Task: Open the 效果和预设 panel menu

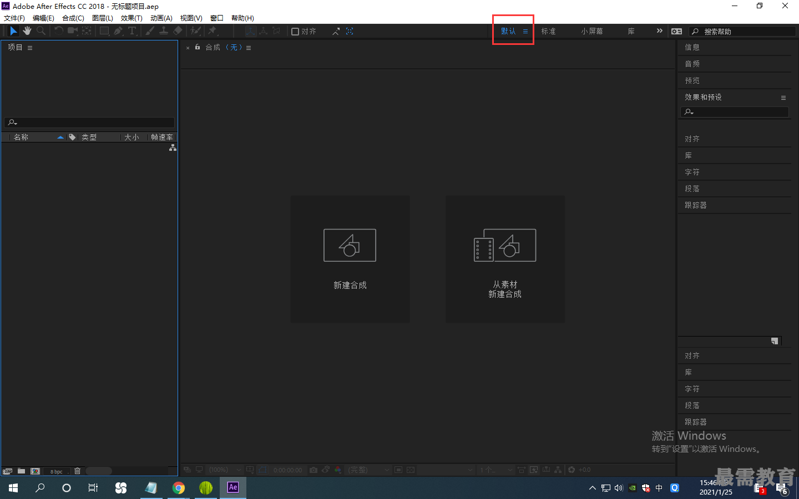Action: coord(783,98)
